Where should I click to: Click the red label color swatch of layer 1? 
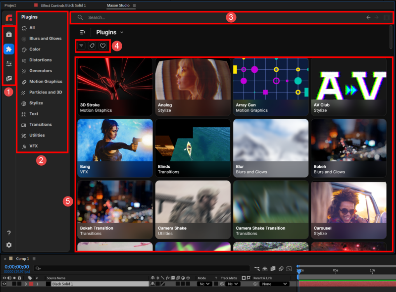pyautogui.click(x=30, y=284)
